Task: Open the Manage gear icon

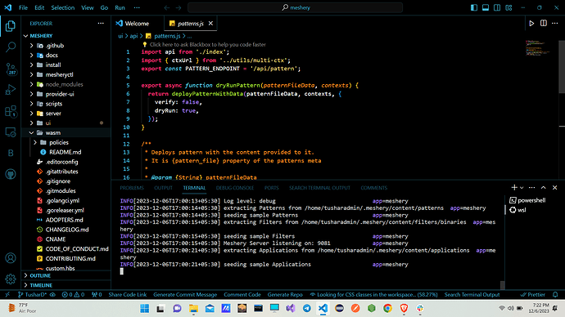Action: pos(11,279)
